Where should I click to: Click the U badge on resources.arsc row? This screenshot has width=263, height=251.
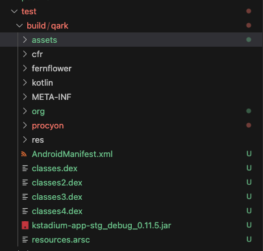click(249, 239)
